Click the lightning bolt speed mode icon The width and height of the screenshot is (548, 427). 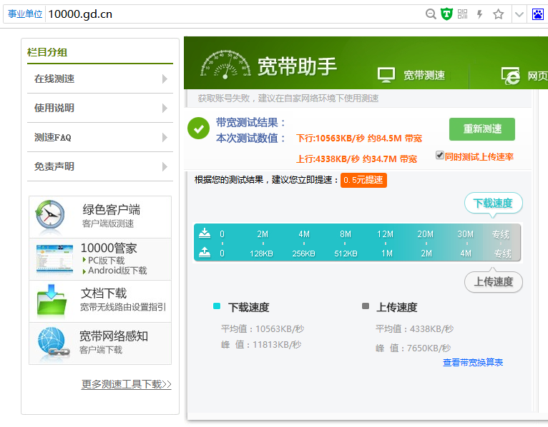coord(480,14)
